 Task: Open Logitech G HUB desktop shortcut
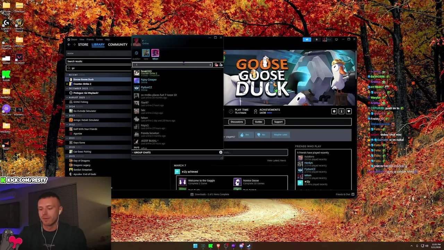tap(6, 26)
